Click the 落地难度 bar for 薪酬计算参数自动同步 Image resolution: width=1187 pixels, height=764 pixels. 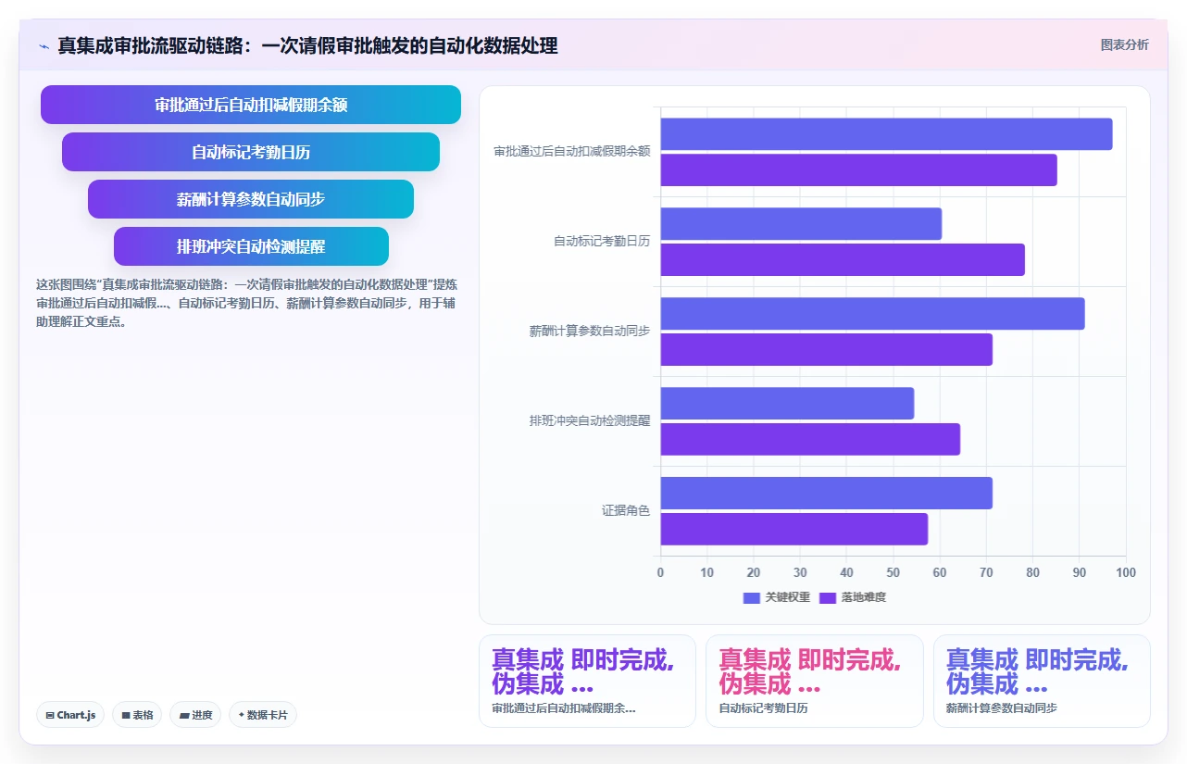point(826,349)
